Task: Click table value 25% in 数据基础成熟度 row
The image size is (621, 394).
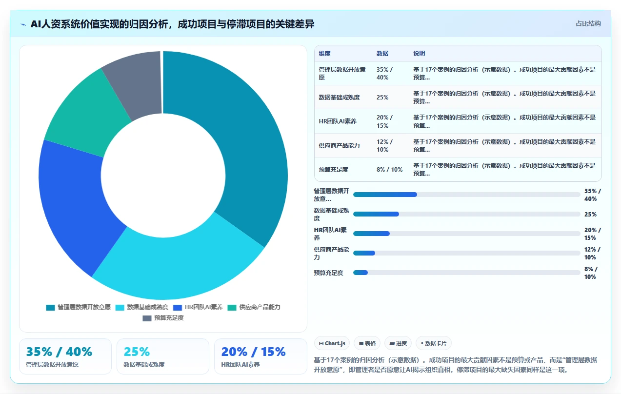Action: pyautogui.click(x=382, y=98)
